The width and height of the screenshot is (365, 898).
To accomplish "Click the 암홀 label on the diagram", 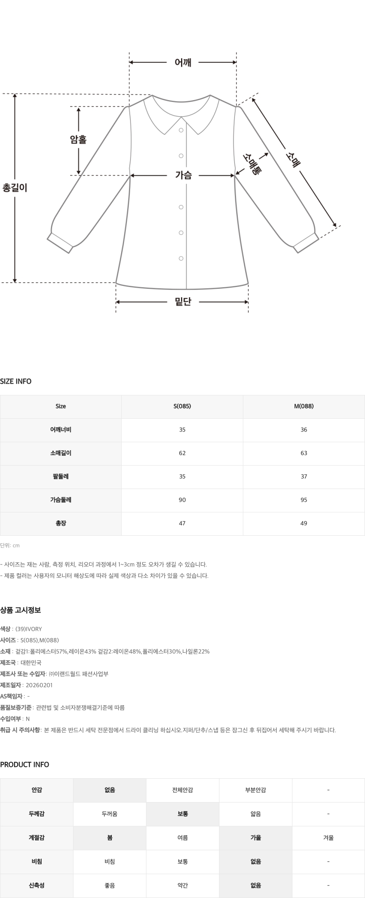I will click(78, 139).
